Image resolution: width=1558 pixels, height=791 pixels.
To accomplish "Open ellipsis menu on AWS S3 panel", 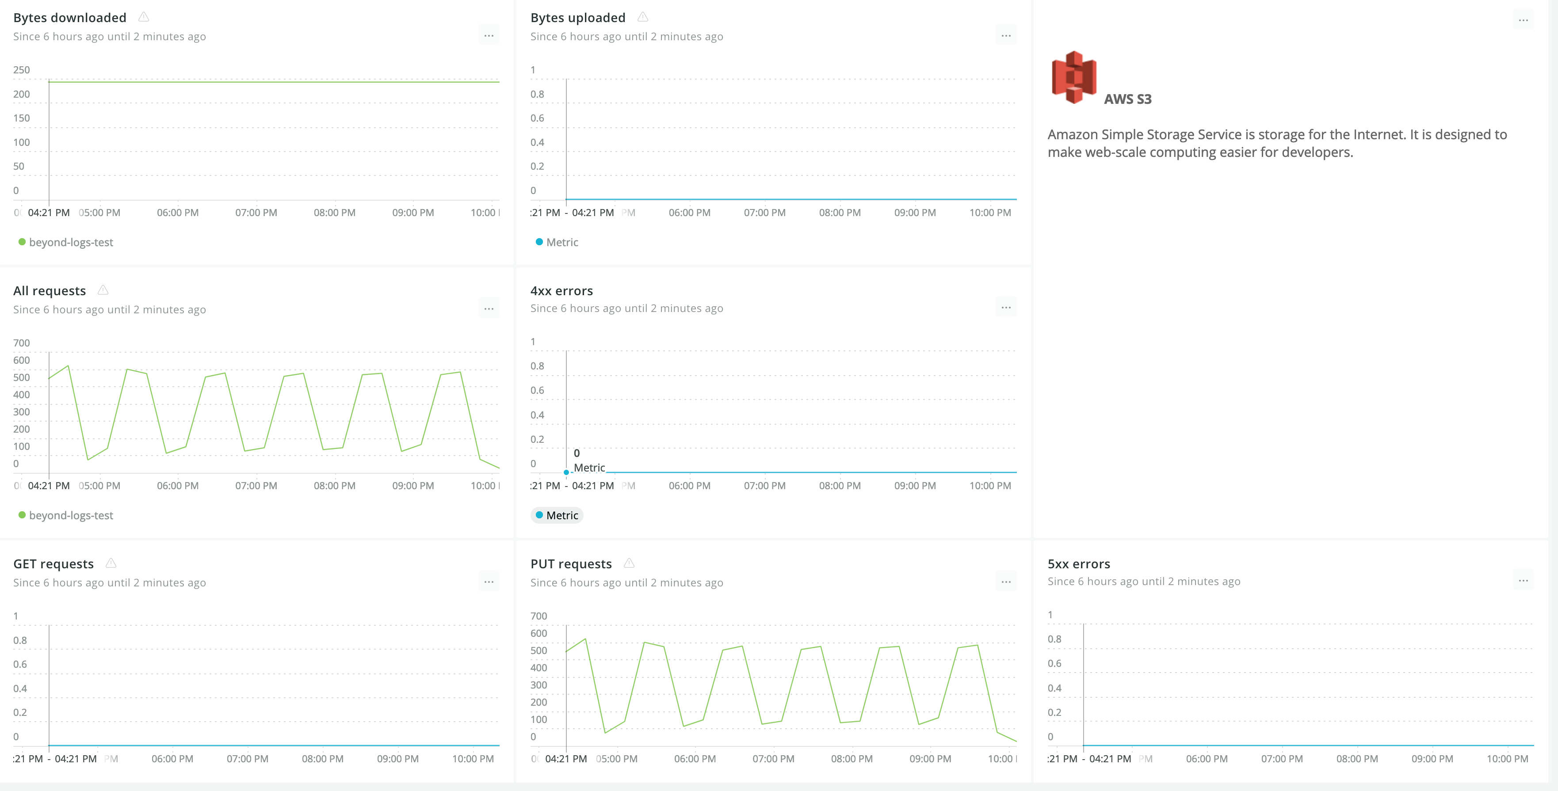I will point(1523,21).
